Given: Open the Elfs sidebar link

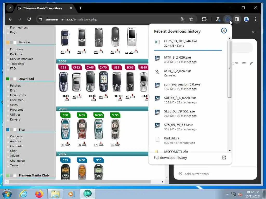Looking at the screenshot, I should (x=12, y=90).
